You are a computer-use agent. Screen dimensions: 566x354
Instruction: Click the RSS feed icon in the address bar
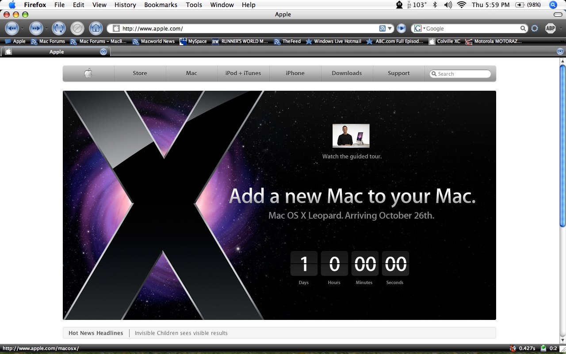[x=382, y=28]
